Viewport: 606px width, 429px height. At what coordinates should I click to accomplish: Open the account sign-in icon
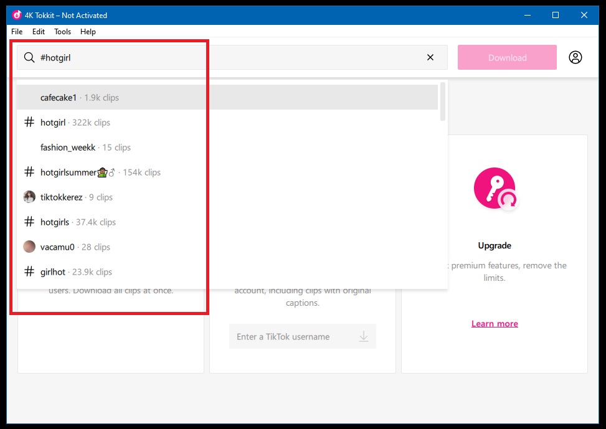[x=575, y=57]
